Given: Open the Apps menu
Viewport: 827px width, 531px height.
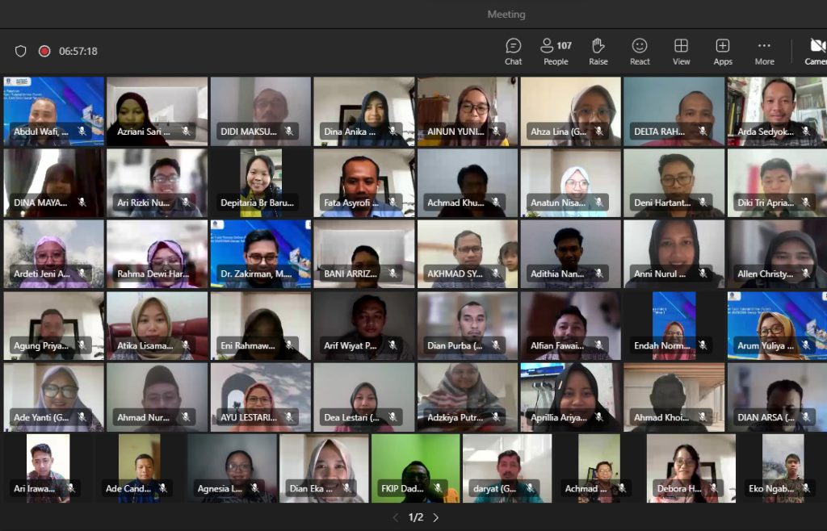Looking at the screenshot, I should (723, 51).
